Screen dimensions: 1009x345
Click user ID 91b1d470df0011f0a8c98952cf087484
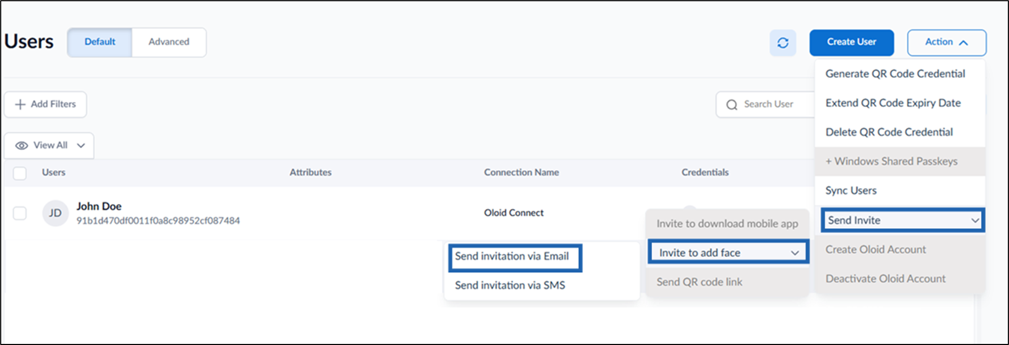(158, 221)
